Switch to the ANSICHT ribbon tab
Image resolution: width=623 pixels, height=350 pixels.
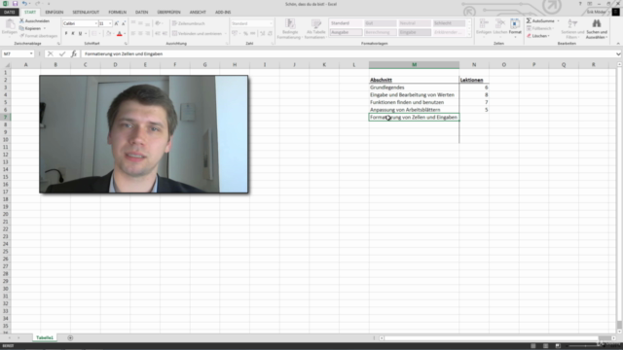198,13
